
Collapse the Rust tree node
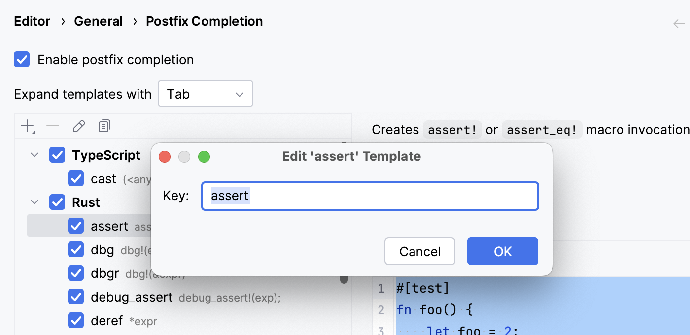click(x=34, y=202)
